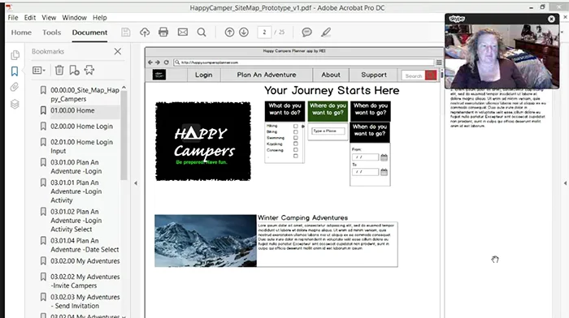Check the Swimming checkbox
Screen dimensions: 569x318
[295, 138]
